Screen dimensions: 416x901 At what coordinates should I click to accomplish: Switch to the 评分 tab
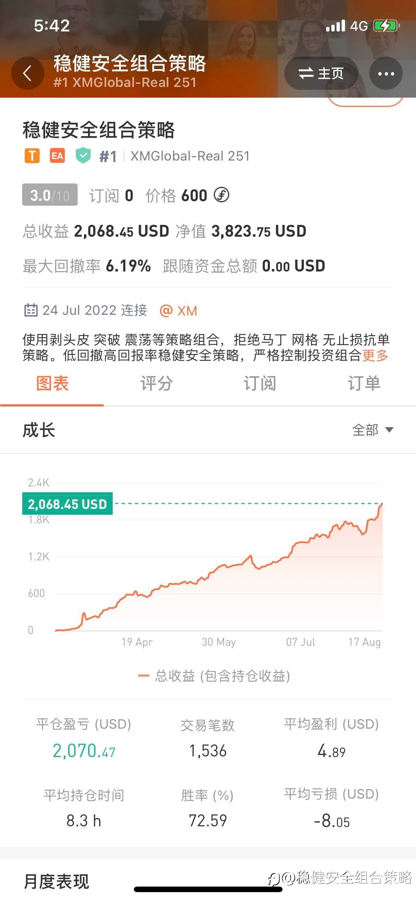coord(156,384)
